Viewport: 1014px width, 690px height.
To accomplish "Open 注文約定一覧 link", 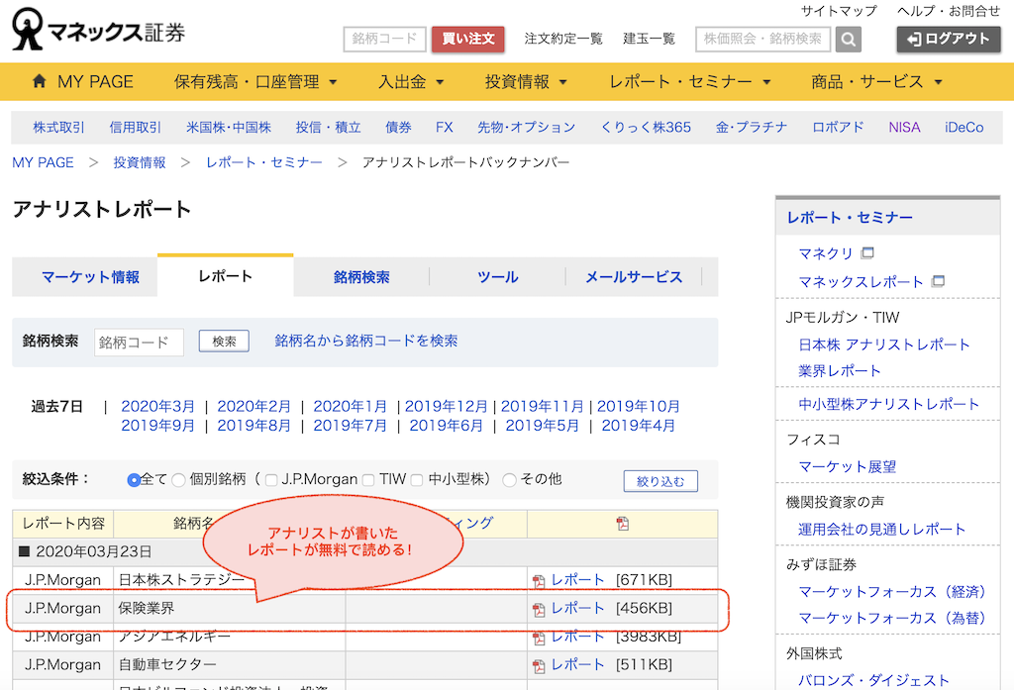I will (x=563, y=39).
